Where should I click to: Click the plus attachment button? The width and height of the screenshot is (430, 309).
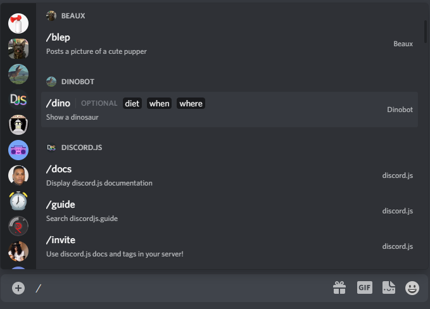coord(18,288)
